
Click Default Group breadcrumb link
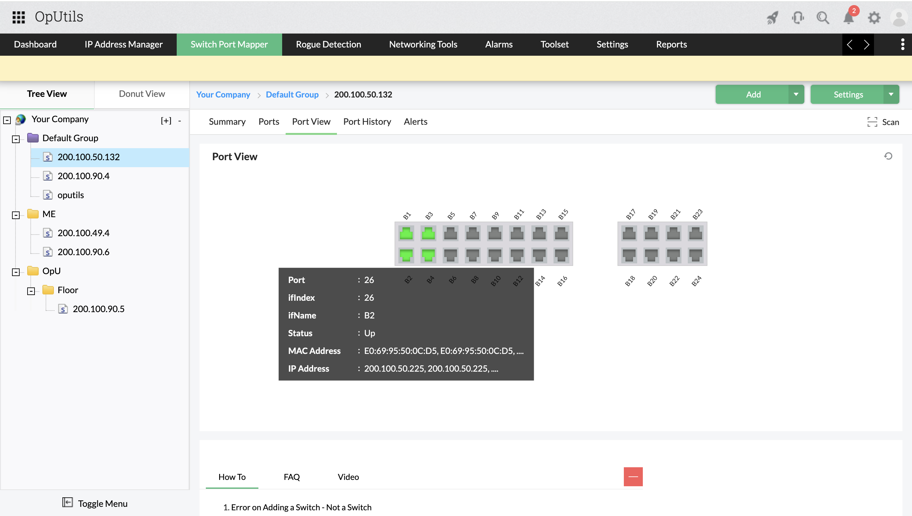click(292, 95)
